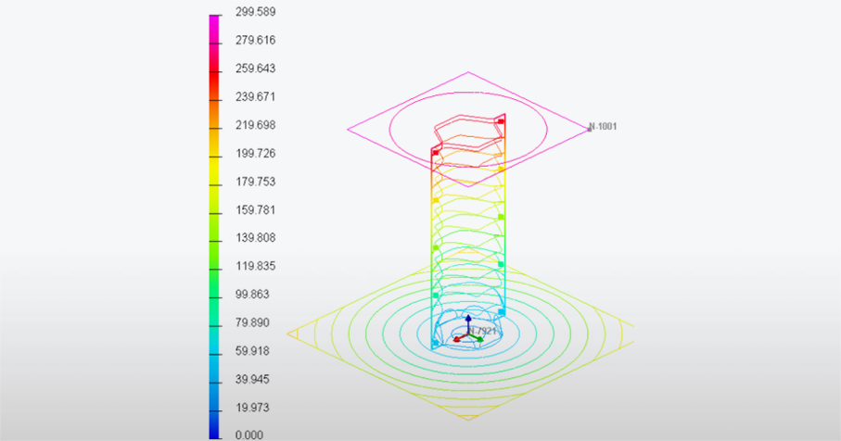Click the left corner of the magenta top plate
The width and height of the screenshot is (841, 441).
(349, 129)
